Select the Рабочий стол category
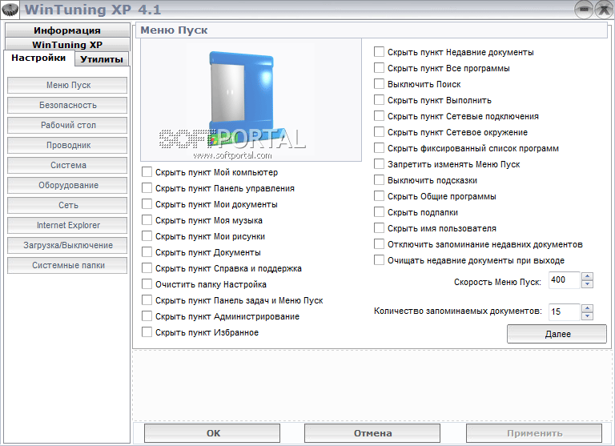This screenshot has width=615, height=446. [67, 125]
